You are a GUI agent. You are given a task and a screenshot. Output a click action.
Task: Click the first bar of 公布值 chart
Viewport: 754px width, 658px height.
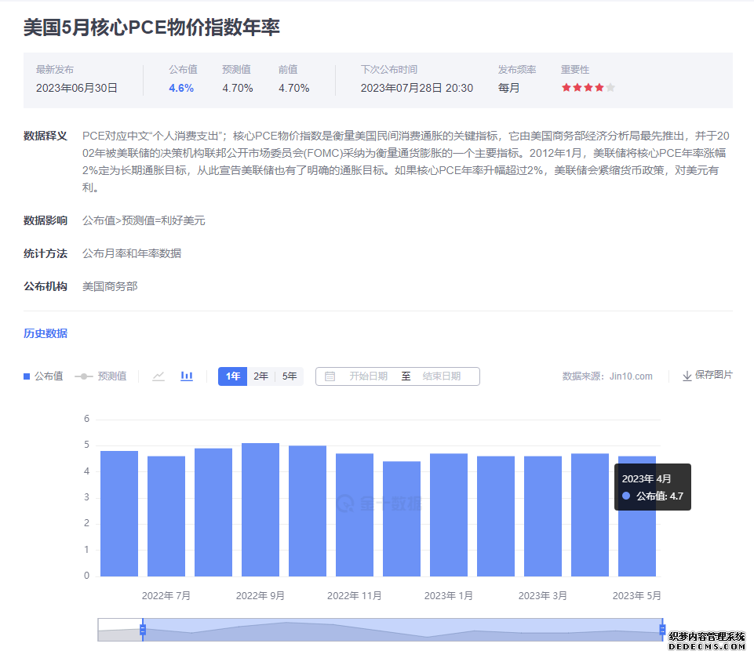point(119,514)
